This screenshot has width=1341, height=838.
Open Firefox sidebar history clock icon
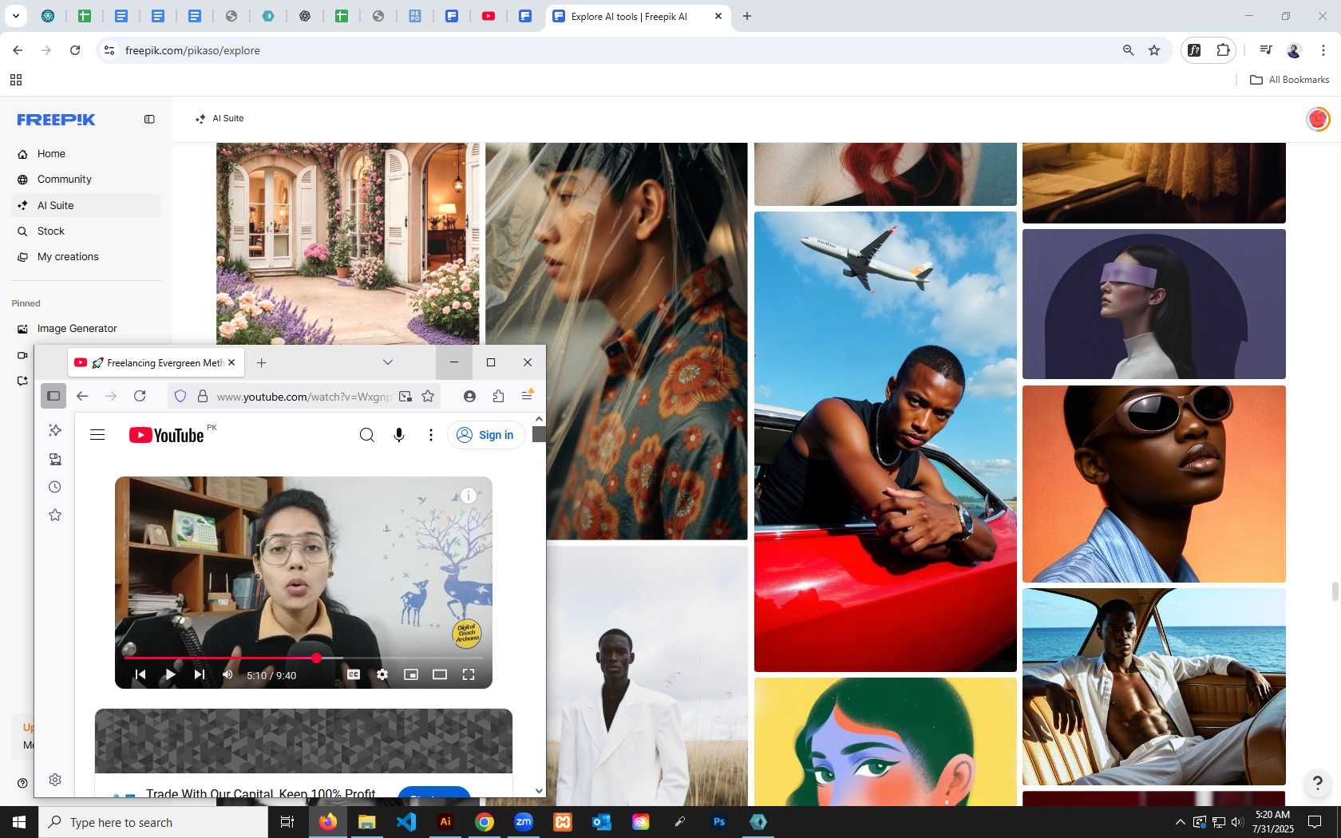click(x=55, y=487)
